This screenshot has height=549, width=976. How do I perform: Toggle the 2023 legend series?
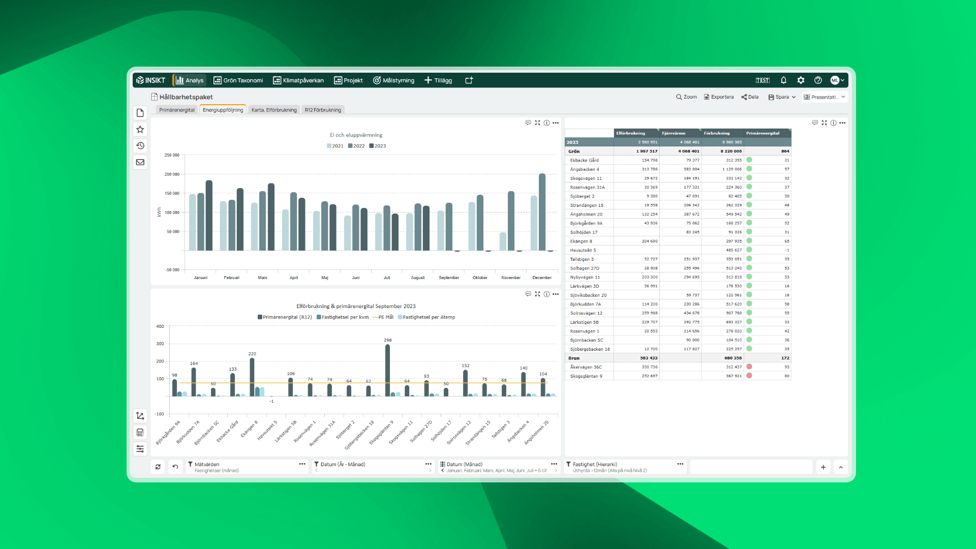(x=378, y=146)
